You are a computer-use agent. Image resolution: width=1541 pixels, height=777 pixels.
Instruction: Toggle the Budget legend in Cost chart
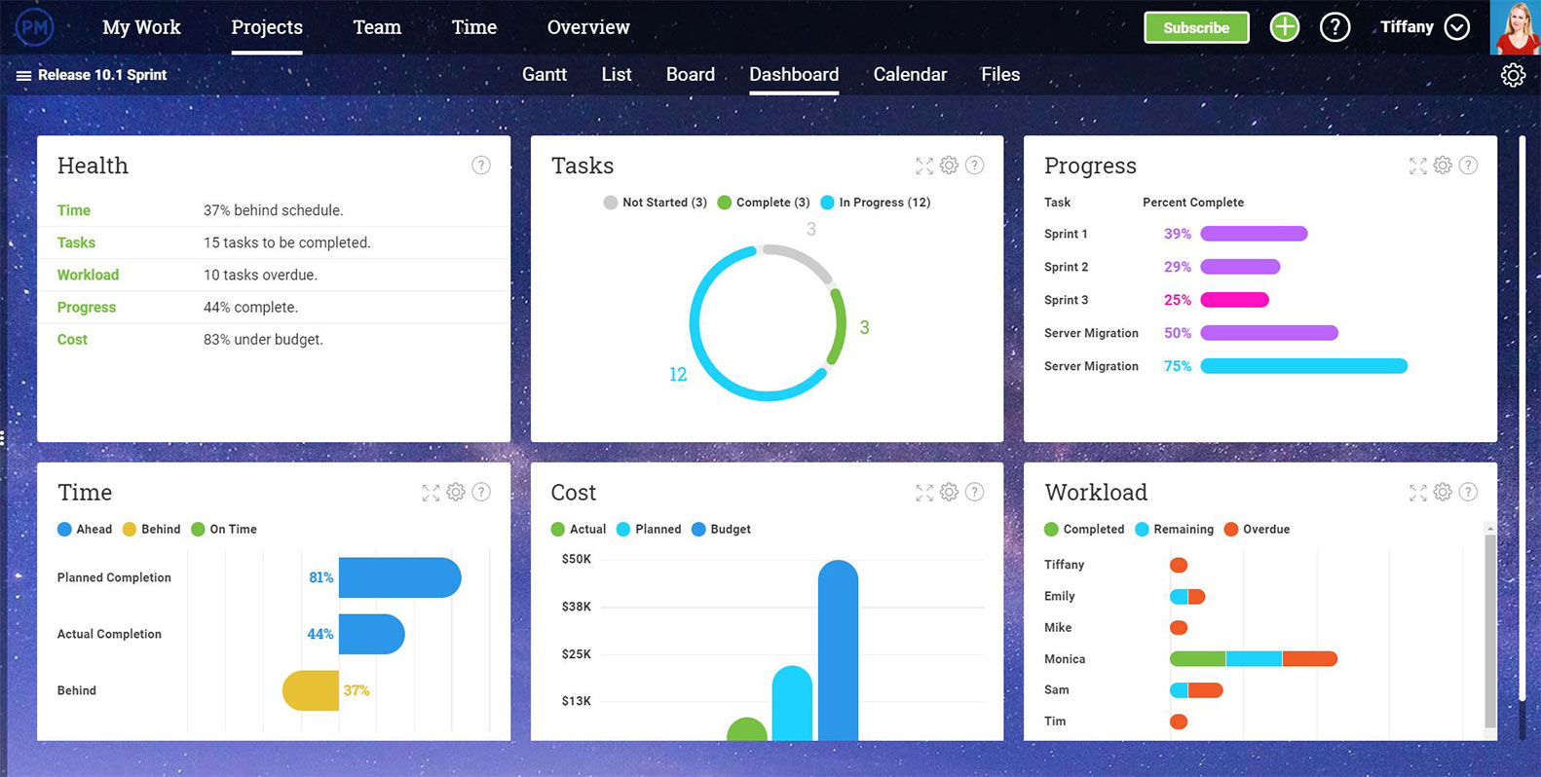(x=721, y=530)
